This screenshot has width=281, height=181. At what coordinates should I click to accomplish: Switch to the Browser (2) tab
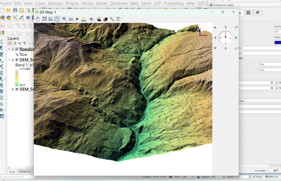[x=25, y=172]
